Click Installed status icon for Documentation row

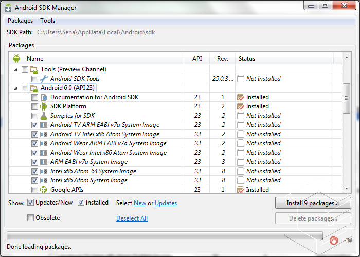pyautogui.click(x=240, y=97)
